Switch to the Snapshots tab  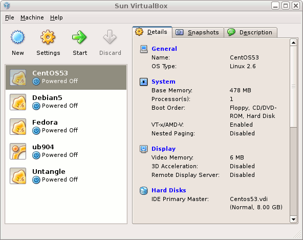198,32
